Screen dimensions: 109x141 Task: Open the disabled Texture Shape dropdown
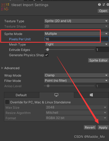(x=76, y=26)
